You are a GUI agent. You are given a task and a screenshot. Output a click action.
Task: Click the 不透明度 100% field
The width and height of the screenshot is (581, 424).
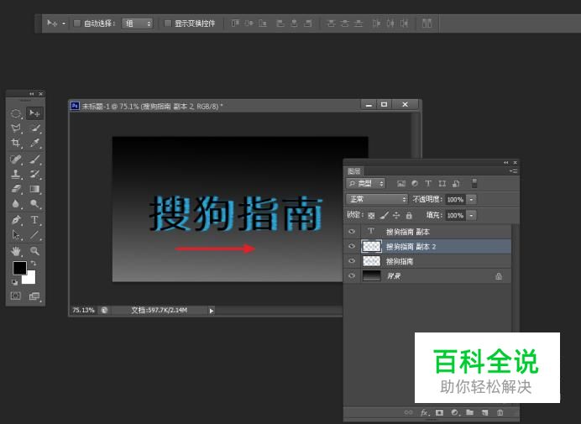(x=455, y=199)
